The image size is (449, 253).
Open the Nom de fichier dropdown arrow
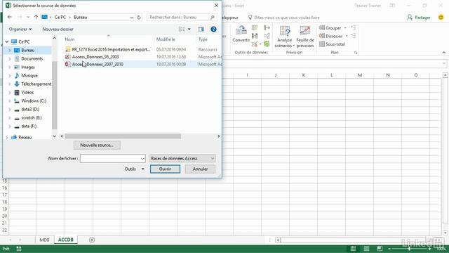(x=142, y=158)
